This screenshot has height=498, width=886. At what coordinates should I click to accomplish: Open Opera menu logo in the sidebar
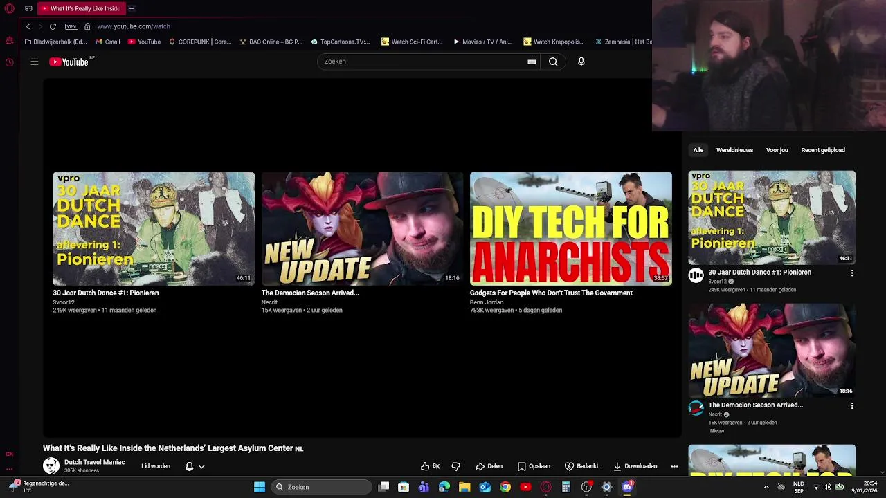(9, 9)
